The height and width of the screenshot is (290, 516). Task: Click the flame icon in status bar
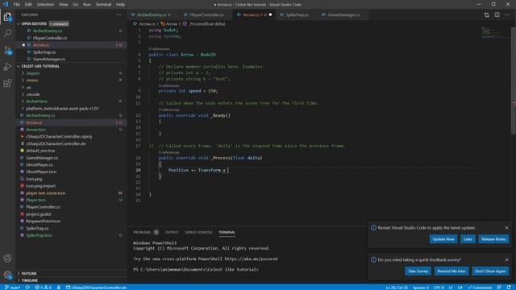pos(59,288)
